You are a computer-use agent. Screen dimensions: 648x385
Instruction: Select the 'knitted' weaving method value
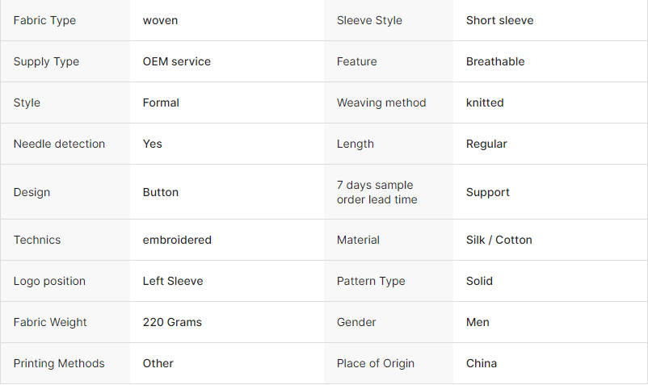pos(485,103)
